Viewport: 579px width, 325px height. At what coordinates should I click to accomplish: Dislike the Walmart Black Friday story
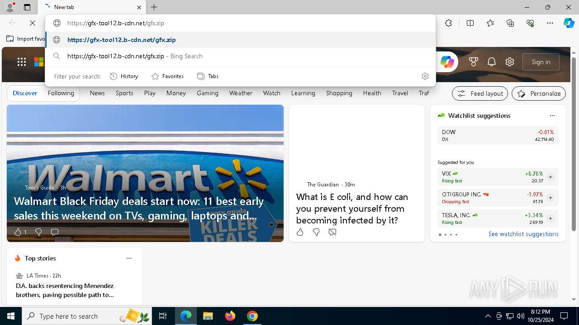click(38, 232)
